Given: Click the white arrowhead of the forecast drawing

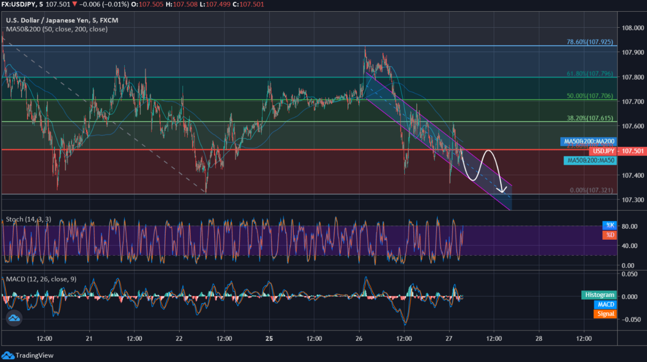Looking at the screenshot, I should pos(502,190).
